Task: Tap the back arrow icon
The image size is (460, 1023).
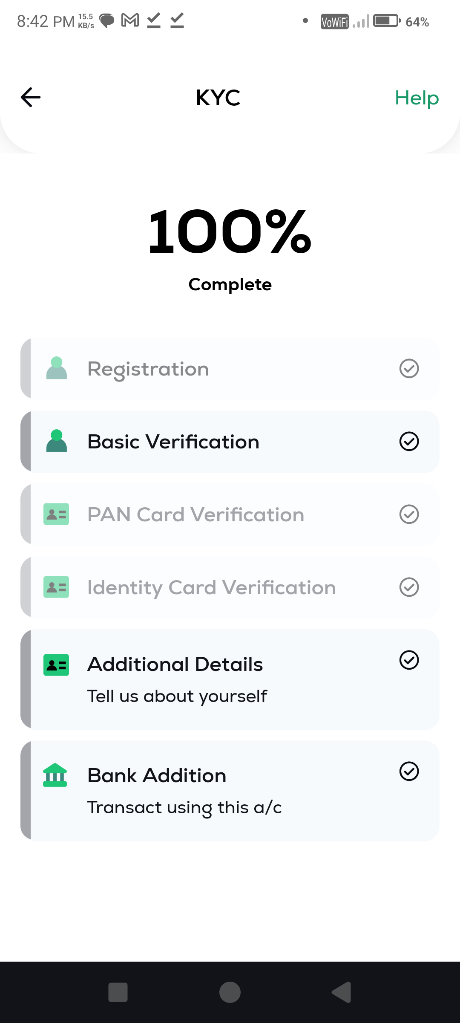Action: pyautogui.click(x=31, y=97)
